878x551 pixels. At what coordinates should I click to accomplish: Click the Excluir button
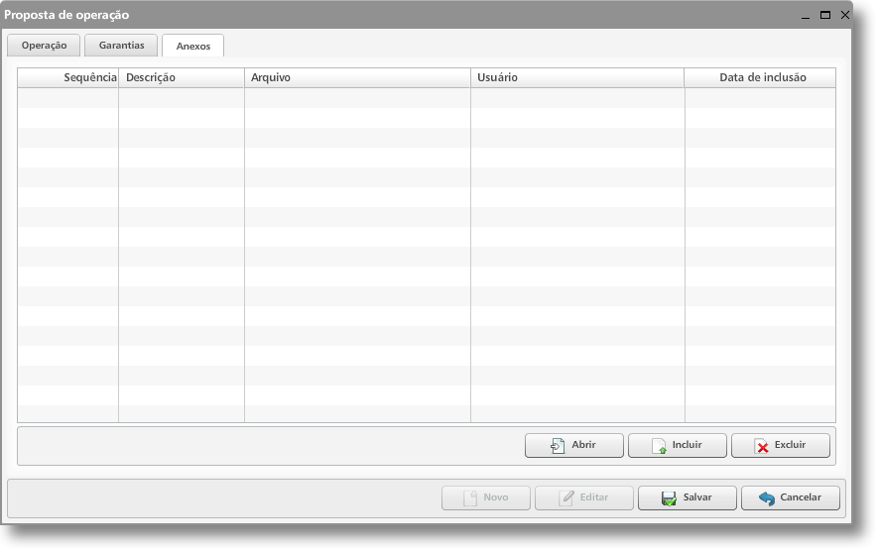point(781,445)
